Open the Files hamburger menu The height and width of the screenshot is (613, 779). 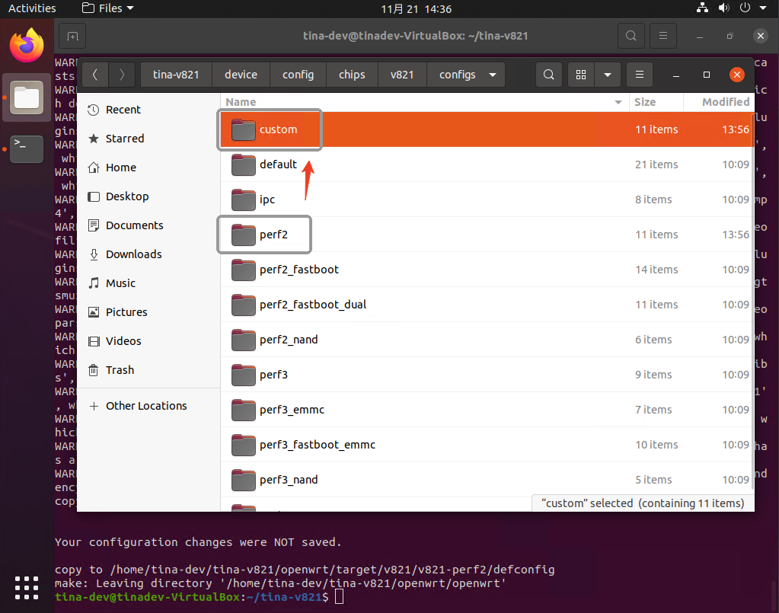click(640, 75)
